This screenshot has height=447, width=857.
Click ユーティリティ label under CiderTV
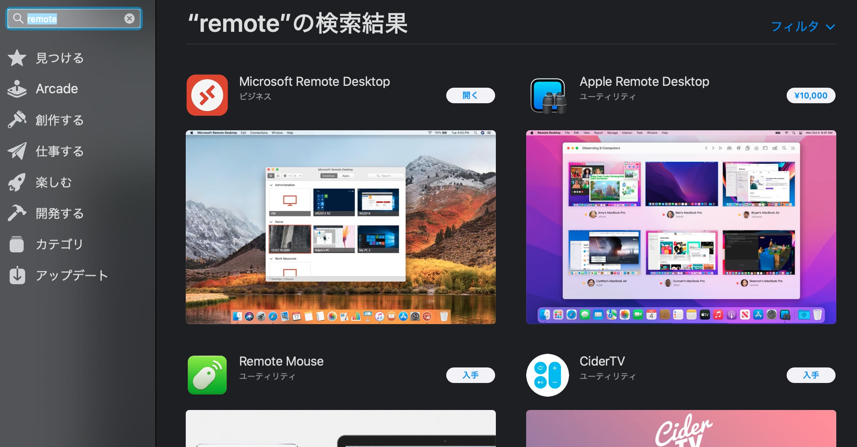[608, 376]
